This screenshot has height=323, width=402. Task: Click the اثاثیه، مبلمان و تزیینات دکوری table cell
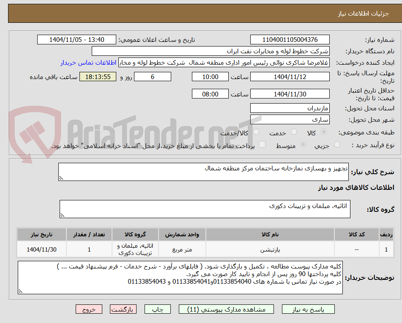tap(135, 249)
